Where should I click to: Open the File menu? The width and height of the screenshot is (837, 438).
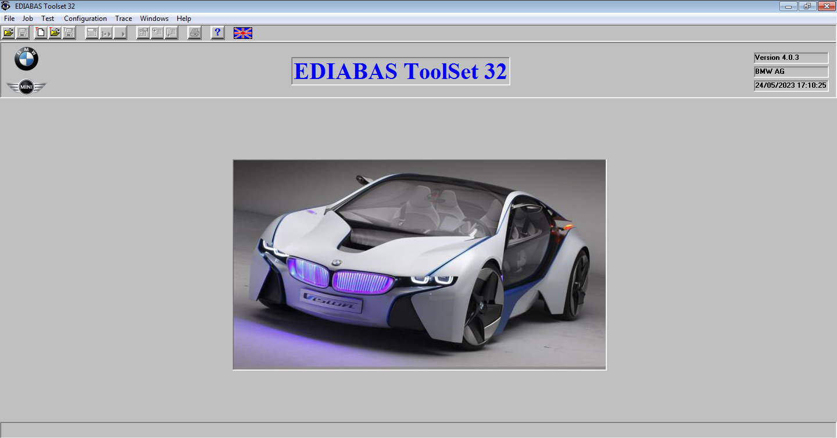pyautogui.click(x=9, y=19)
